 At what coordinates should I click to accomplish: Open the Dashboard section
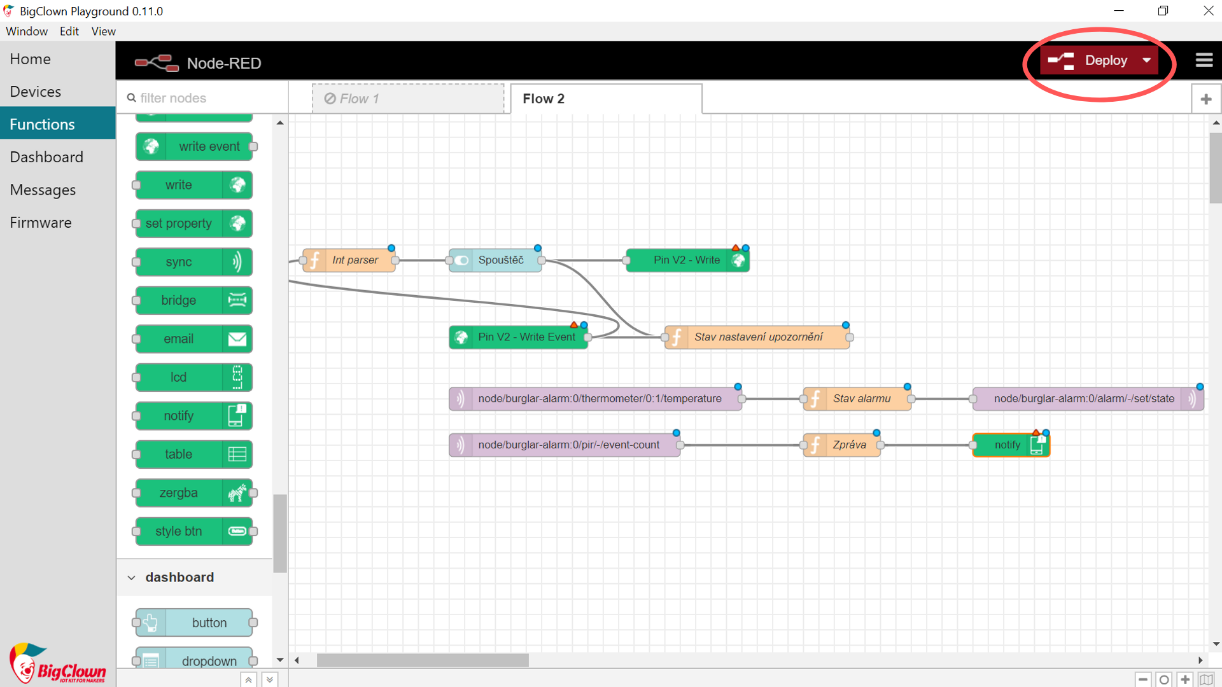pos(57,157)
